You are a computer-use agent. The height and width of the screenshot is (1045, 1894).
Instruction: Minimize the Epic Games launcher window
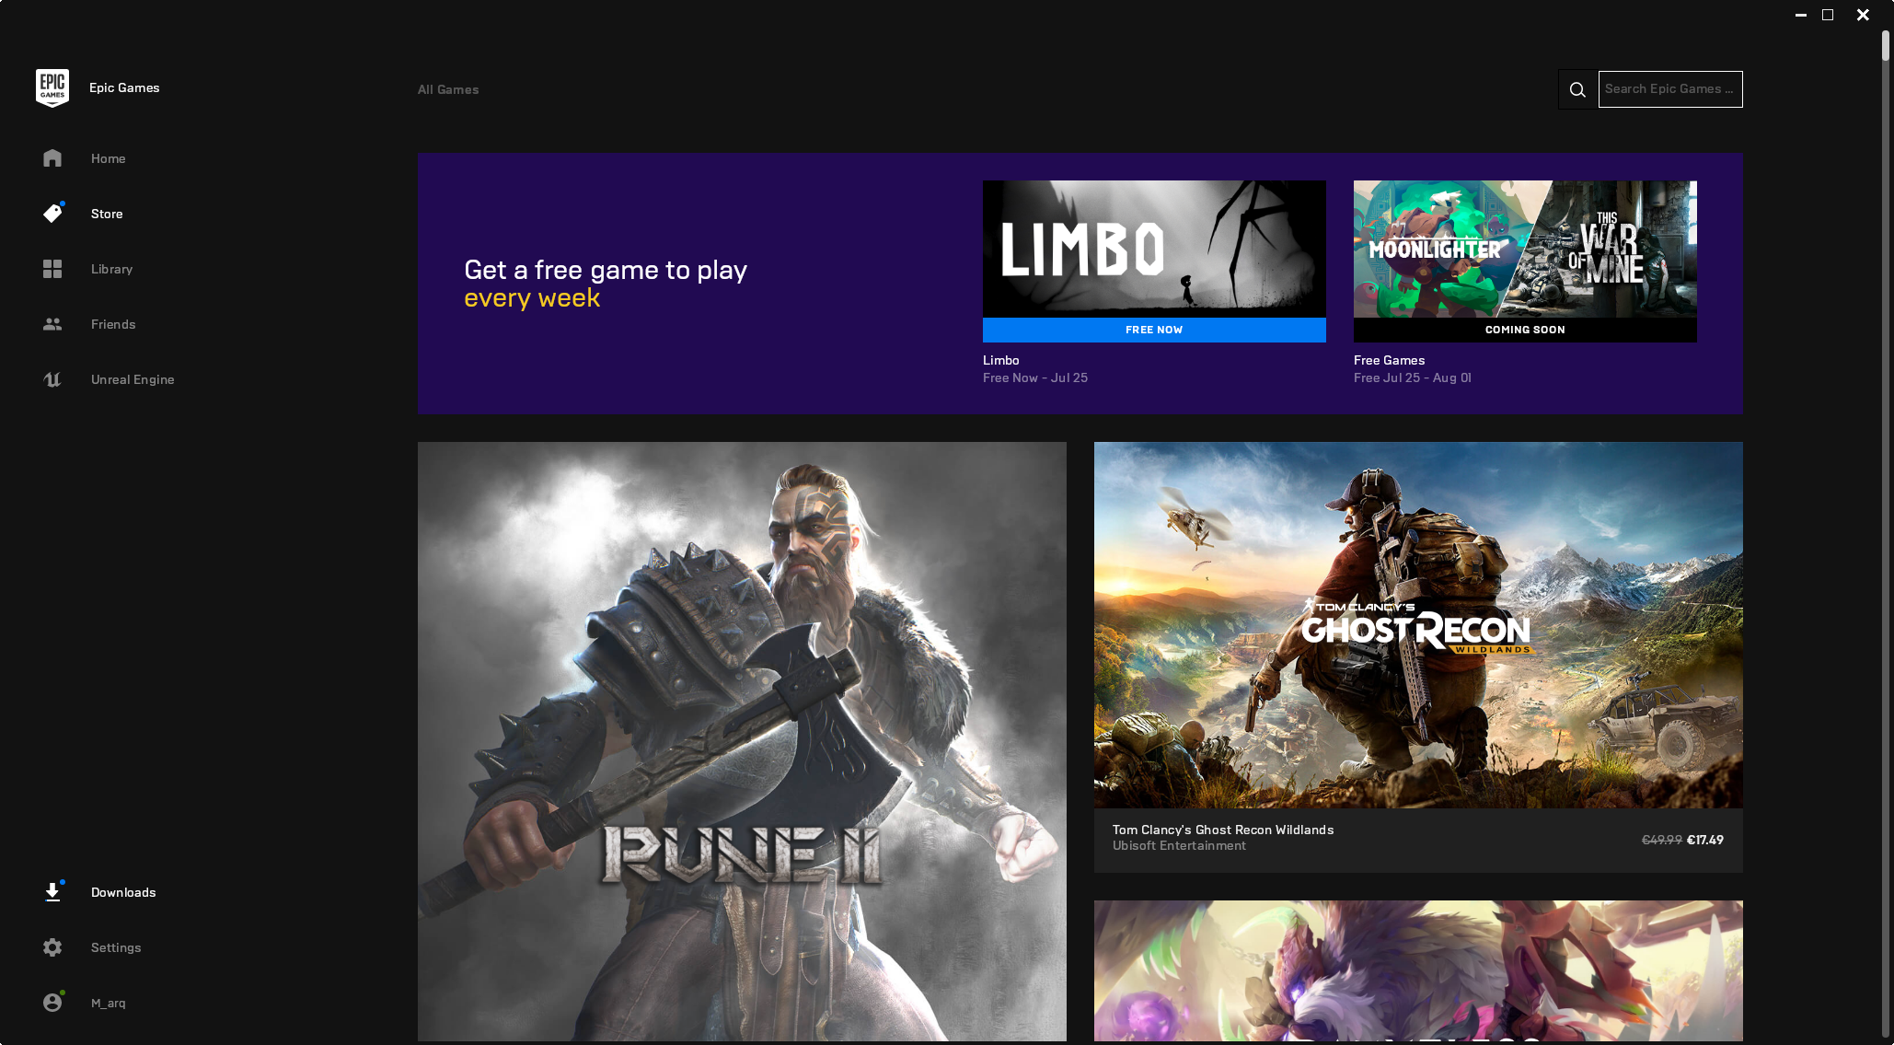(1801, 15)
